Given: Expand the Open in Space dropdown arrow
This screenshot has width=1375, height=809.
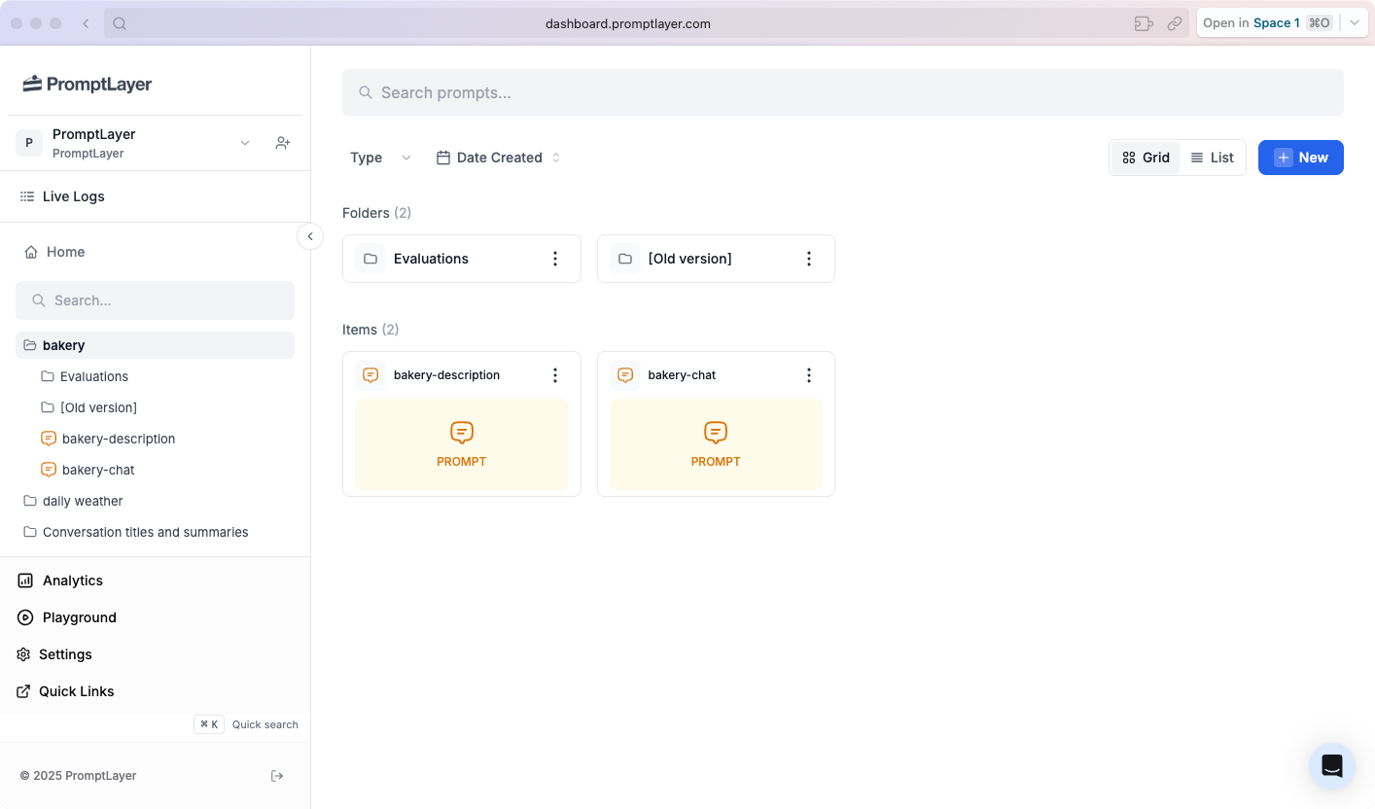Looking at the screenshot, I should tap(1355, 23).
